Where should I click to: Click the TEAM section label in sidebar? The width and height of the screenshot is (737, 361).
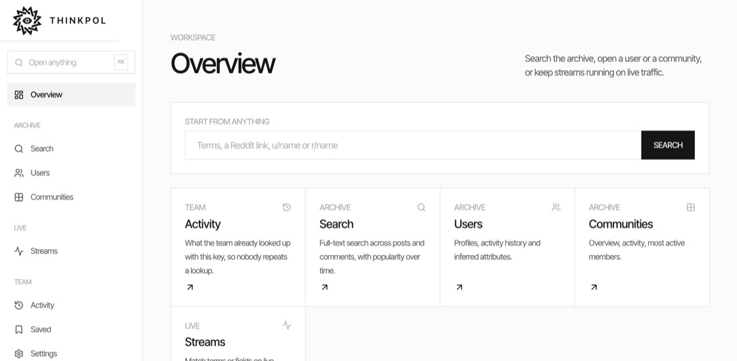pyautogui.click(x=22, y=282)
